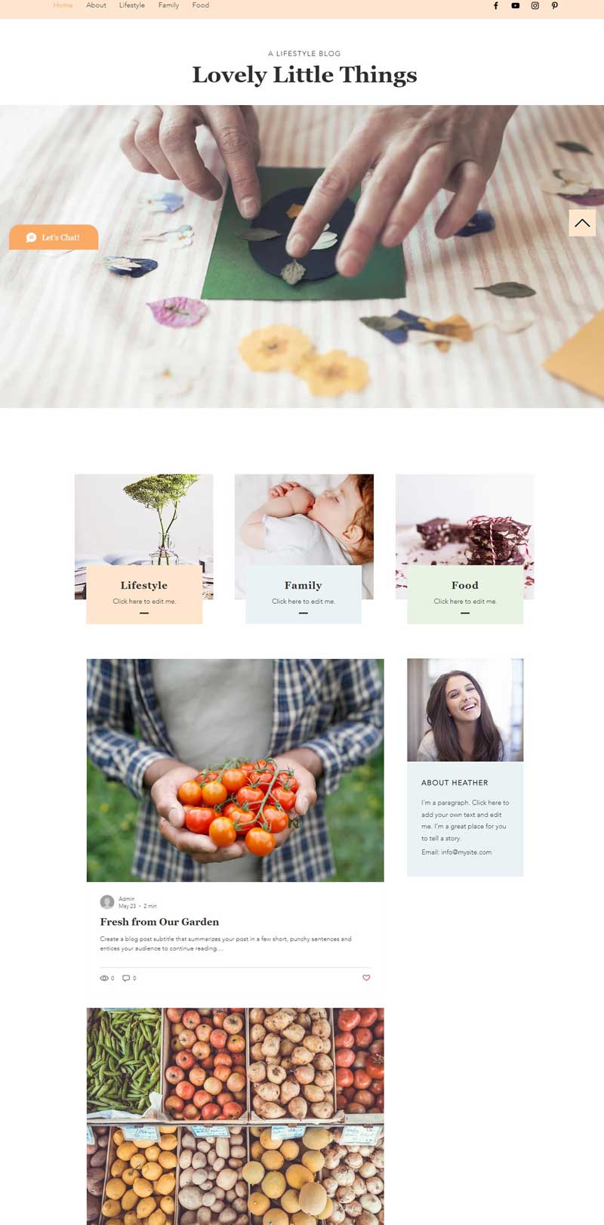604x1225 pixels.
Task: Click the tomatoes post thumbnail image
Action: coord(235,770)
